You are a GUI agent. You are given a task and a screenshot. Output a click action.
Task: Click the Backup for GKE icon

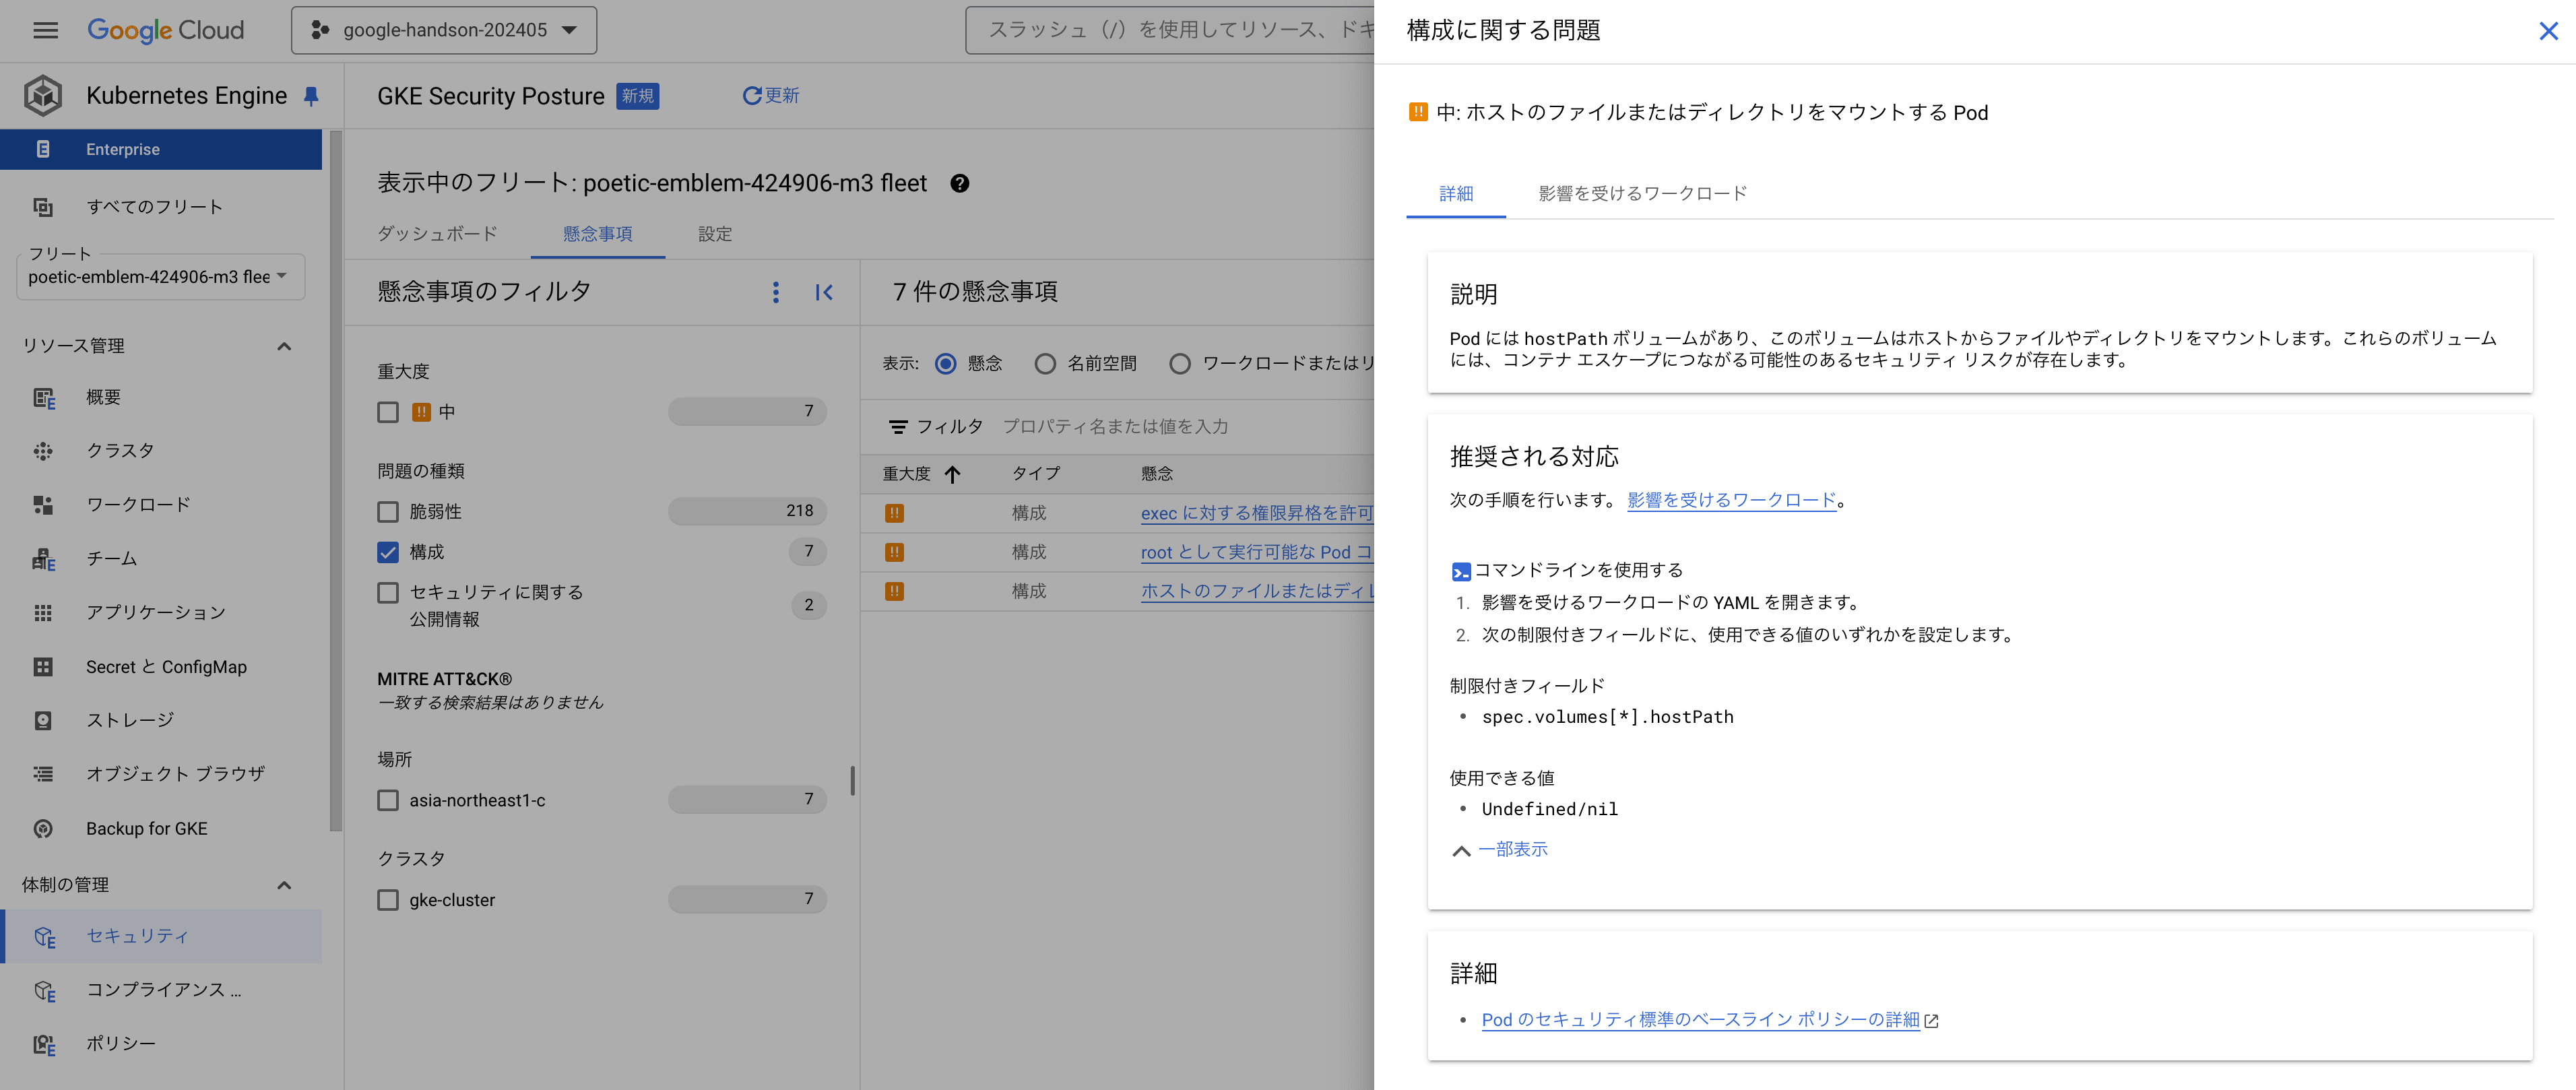pyautogui.click(x=43, y=828)
